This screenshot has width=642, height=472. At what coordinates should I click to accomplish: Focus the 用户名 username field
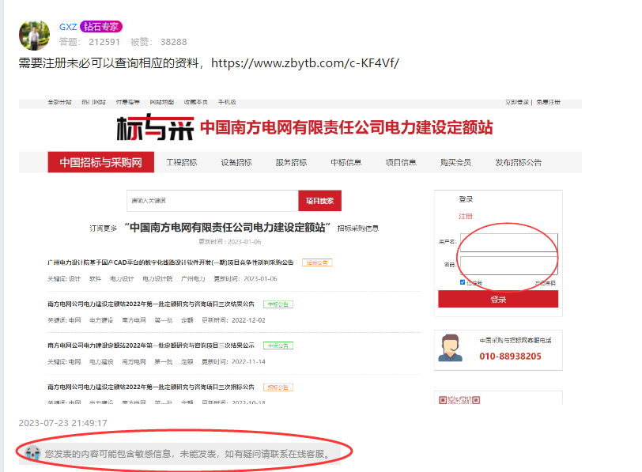pyautogui.click(x=509, y=243)
